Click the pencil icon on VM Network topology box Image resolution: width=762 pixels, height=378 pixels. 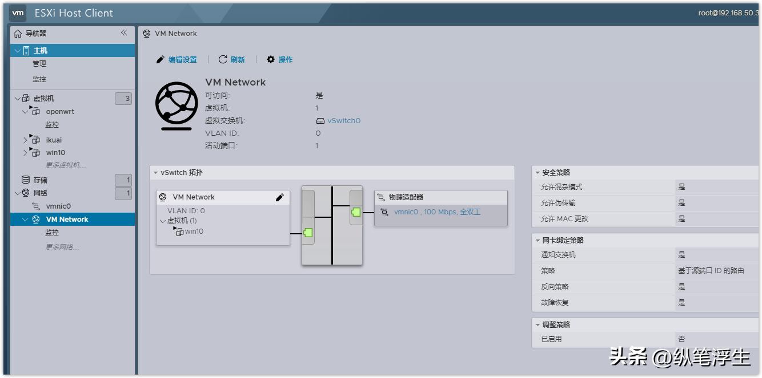click(280, 197)
